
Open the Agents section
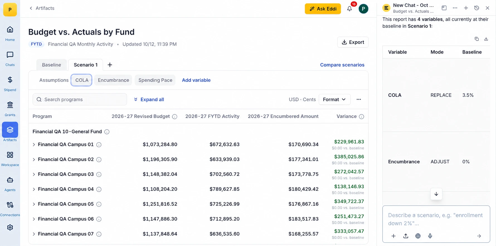(10, 184)
